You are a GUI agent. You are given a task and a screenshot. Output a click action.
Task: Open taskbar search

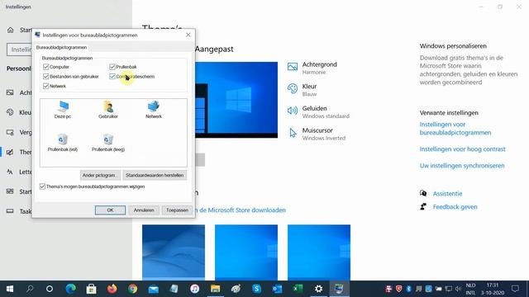(30, 289)
